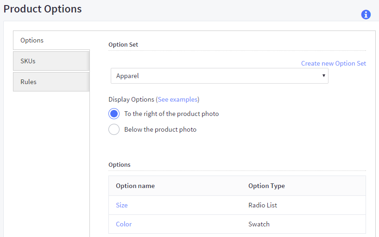Click the dropdown arrow on option set selector
This screenshot has height=237, width=379.
[323, 76]
